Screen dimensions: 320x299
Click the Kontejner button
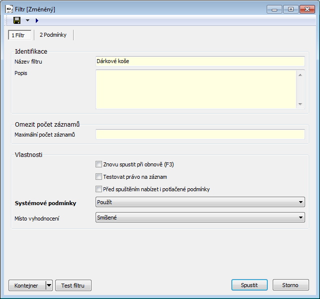coord(26,285)
